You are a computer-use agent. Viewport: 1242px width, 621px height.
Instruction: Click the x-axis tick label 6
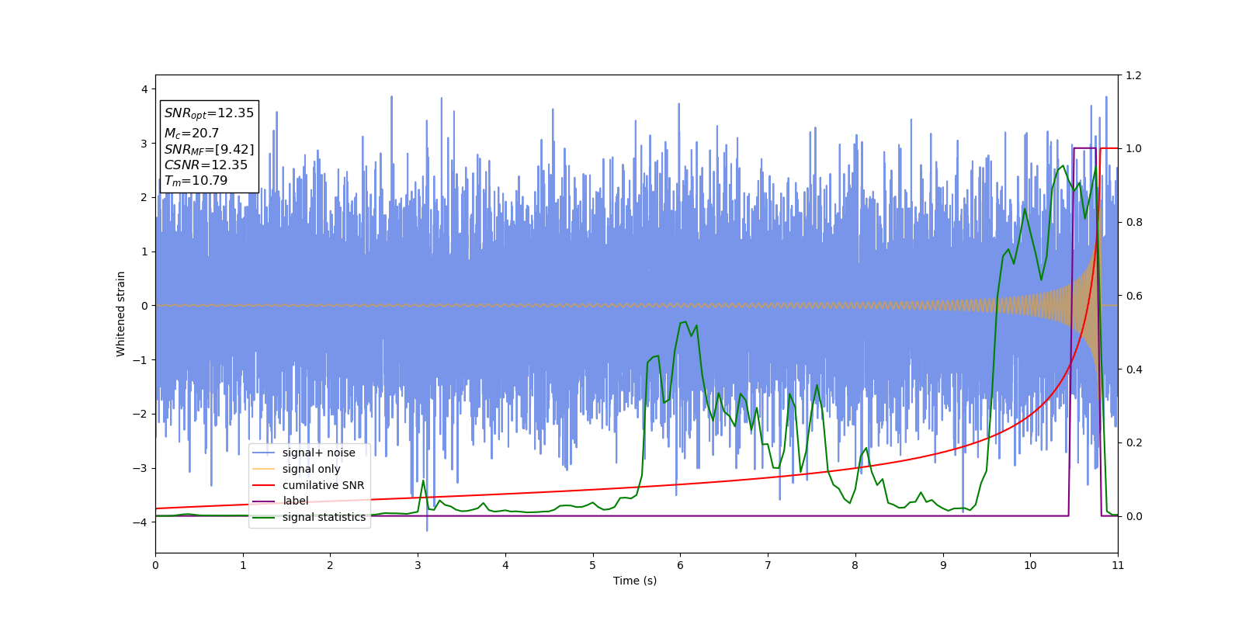tap(680, 565)
